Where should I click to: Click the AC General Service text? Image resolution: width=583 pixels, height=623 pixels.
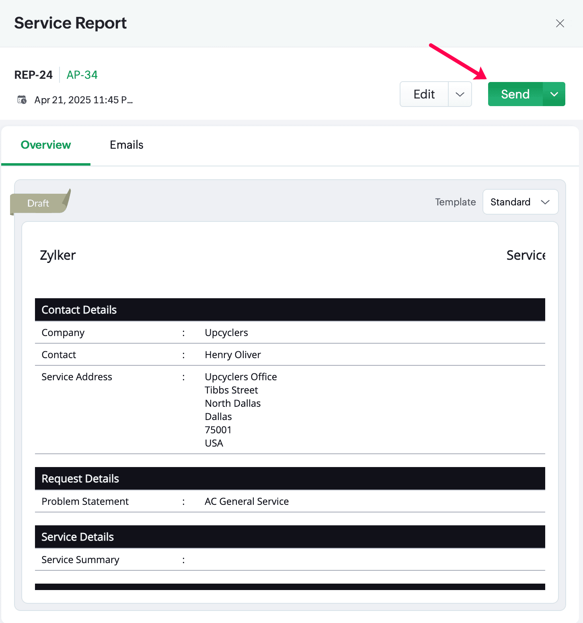pyautogui.click(x=246, y=501)
